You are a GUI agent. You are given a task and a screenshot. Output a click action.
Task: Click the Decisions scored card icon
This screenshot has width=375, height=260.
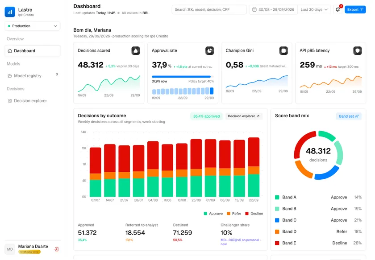(136, 51)
